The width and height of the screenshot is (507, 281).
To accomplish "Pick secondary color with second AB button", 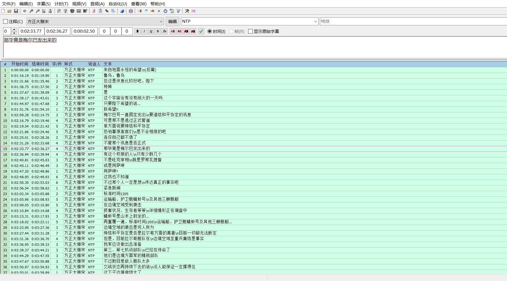I will tap(180, 31).
